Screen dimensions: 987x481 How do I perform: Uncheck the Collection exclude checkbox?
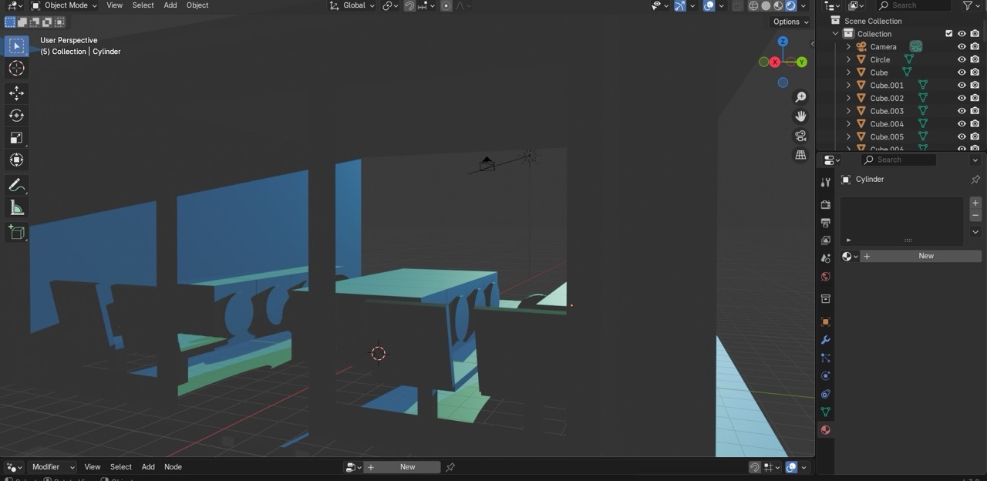[948, 34]
